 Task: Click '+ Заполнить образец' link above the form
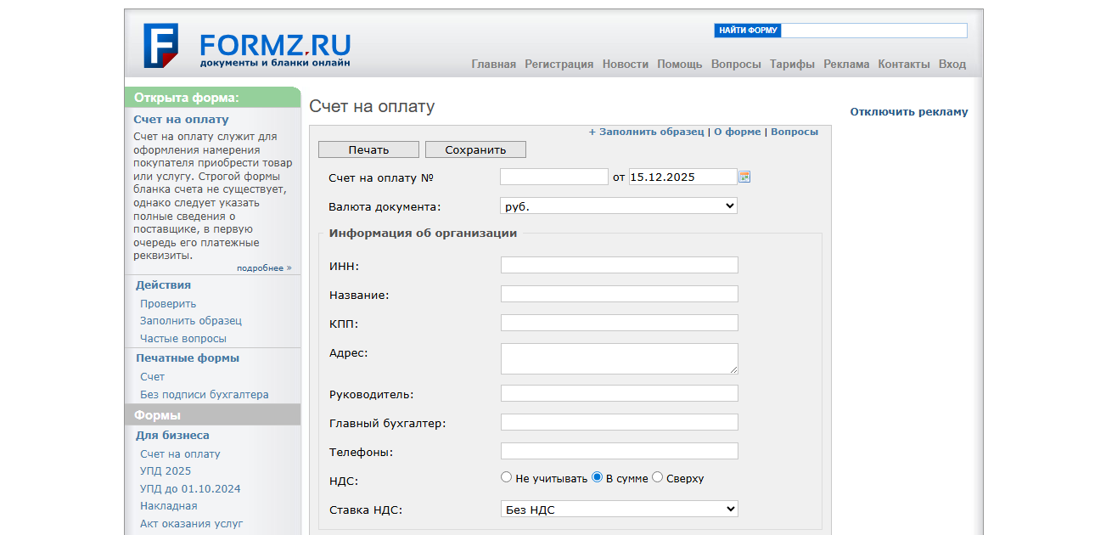(x=646, y=132)
